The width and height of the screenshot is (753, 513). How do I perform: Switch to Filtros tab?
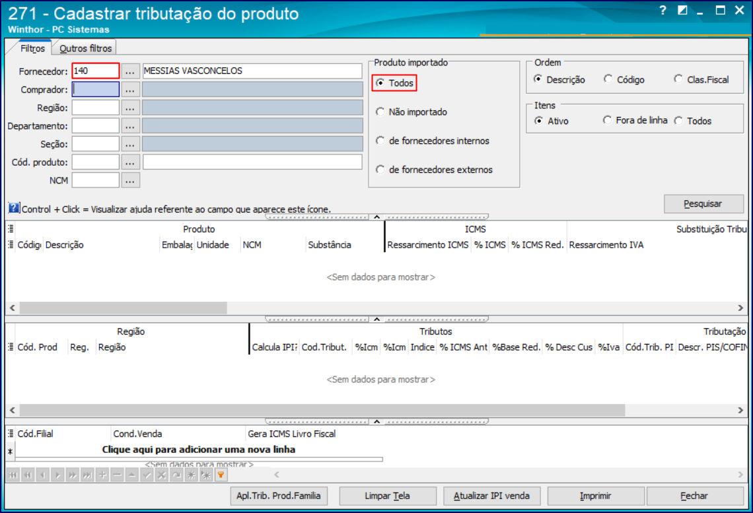coord(32,48)
